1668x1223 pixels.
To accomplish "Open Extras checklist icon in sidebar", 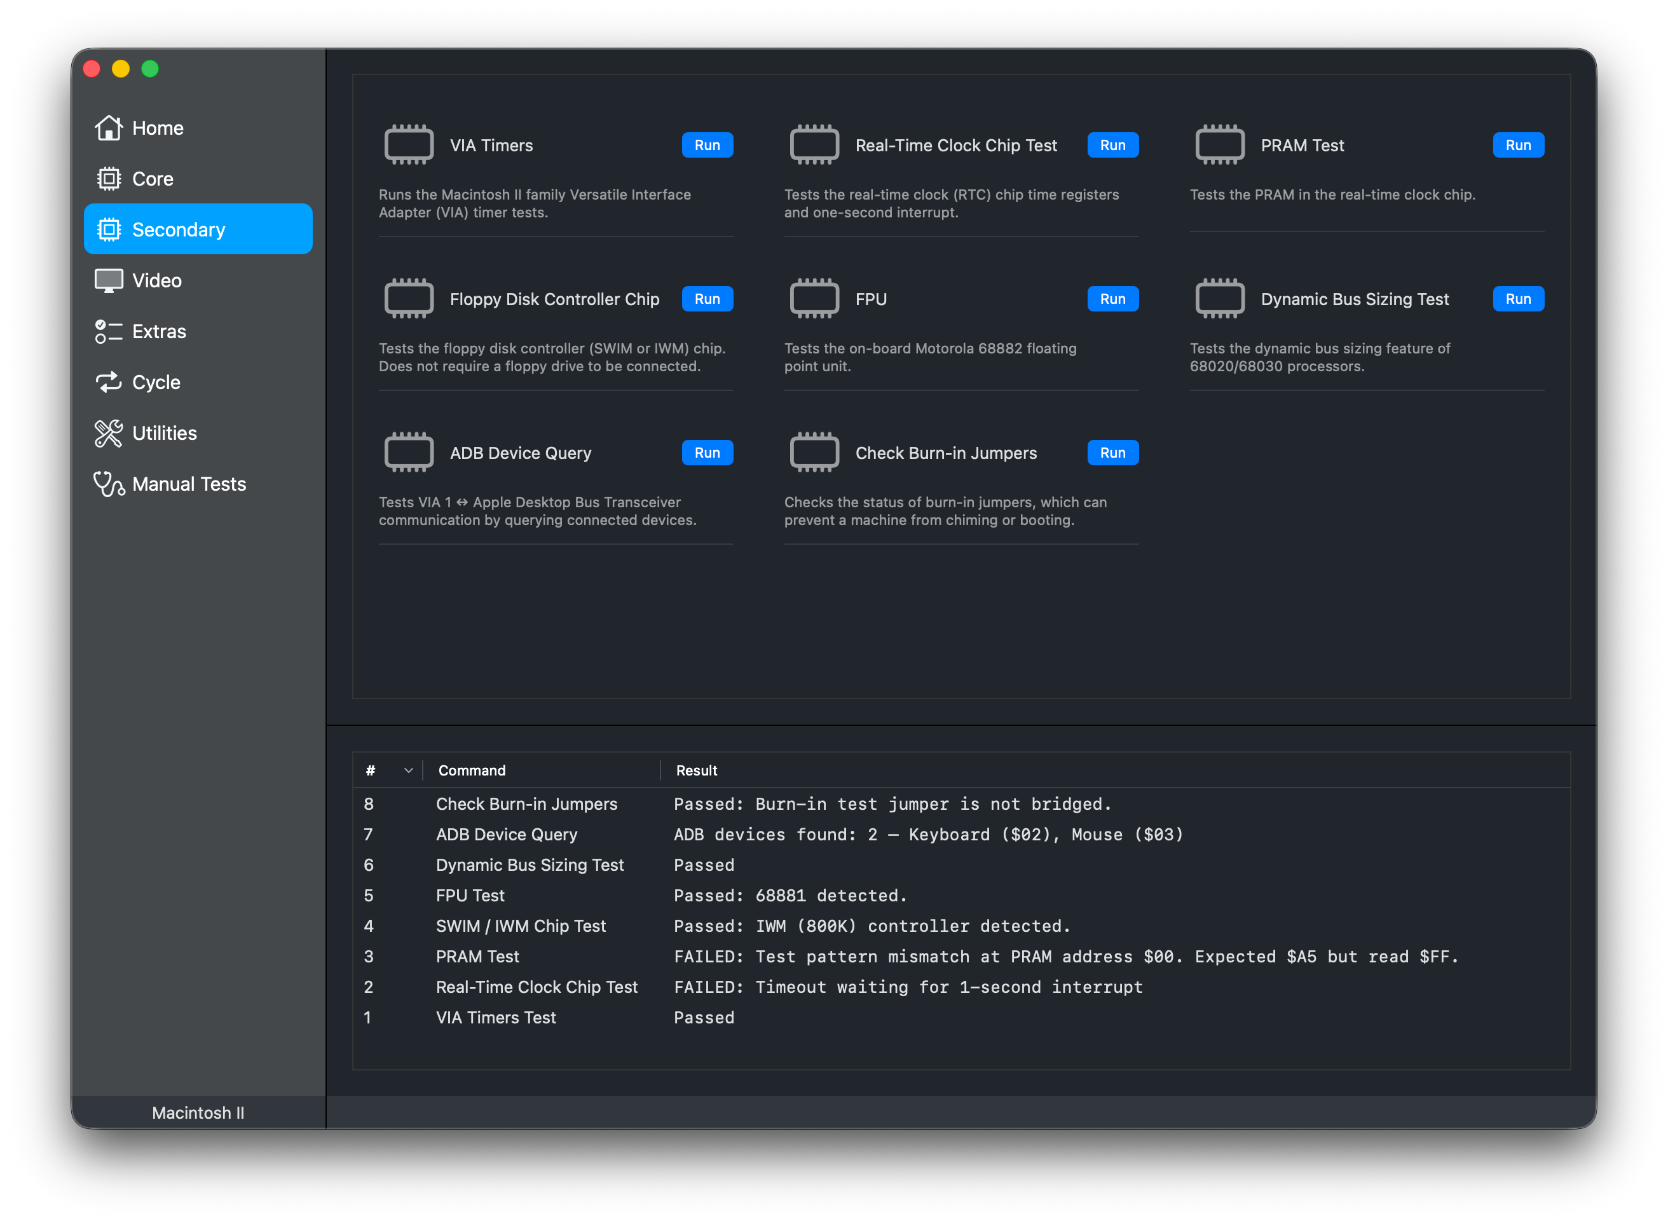I will [108, 332].
